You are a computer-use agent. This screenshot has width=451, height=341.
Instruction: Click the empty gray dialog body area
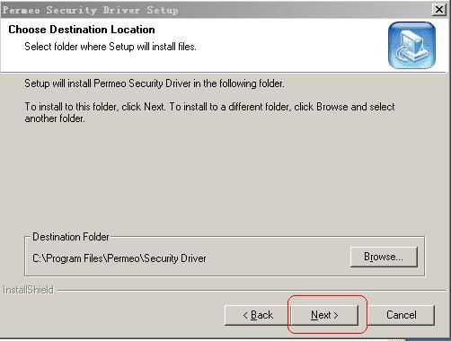pyautogui.click(x=225, y=177)
